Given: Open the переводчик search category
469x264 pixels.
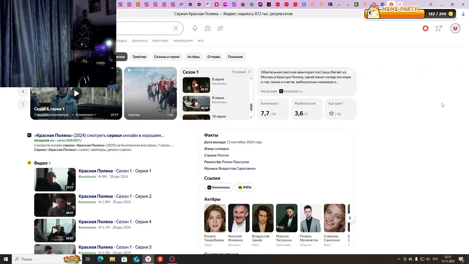Looking at the screenshot, I should (183, 41).
